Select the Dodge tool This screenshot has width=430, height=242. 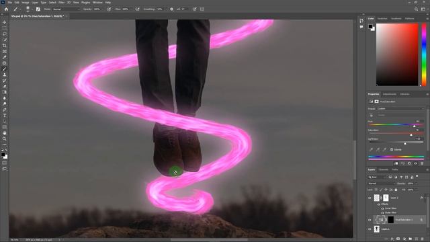pos(5,104)
